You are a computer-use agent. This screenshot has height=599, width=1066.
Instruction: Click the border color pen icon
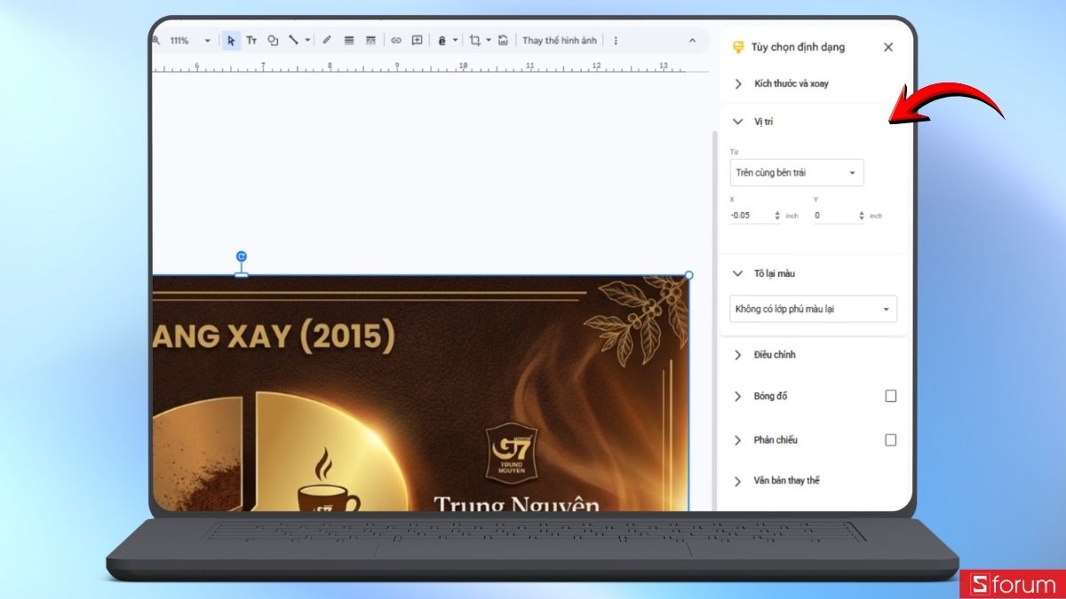[x=327, y=40]
